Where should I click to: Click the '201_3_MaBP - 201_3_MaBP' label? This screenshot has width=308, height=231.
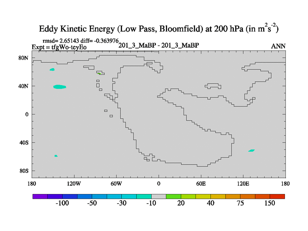pos(159,46)
